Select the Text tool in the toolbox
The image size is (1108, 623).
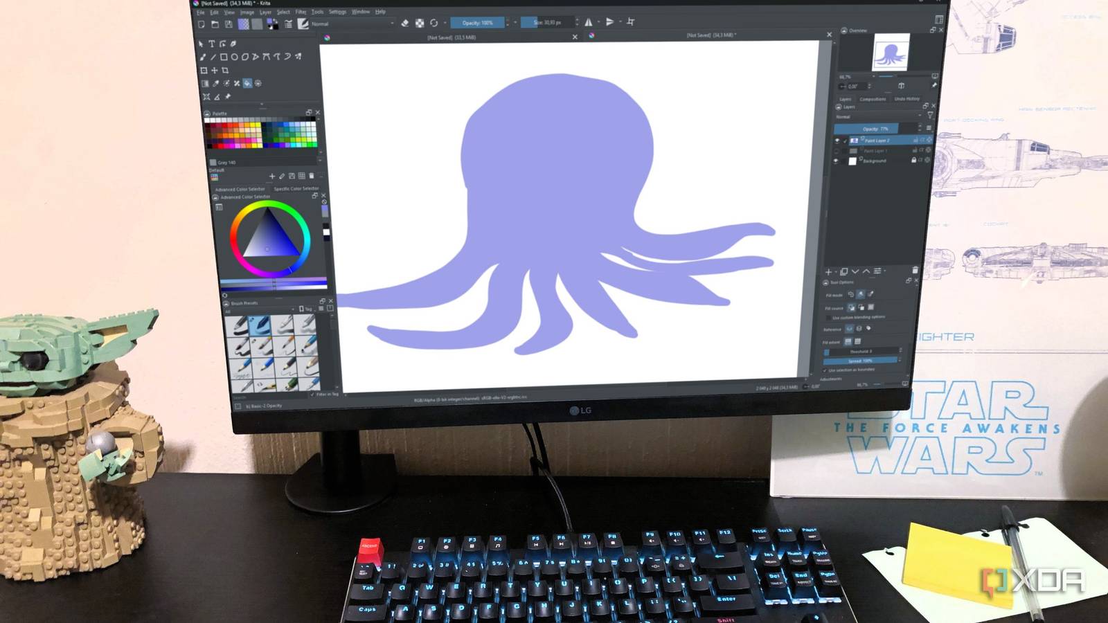(x=212, y=44)
